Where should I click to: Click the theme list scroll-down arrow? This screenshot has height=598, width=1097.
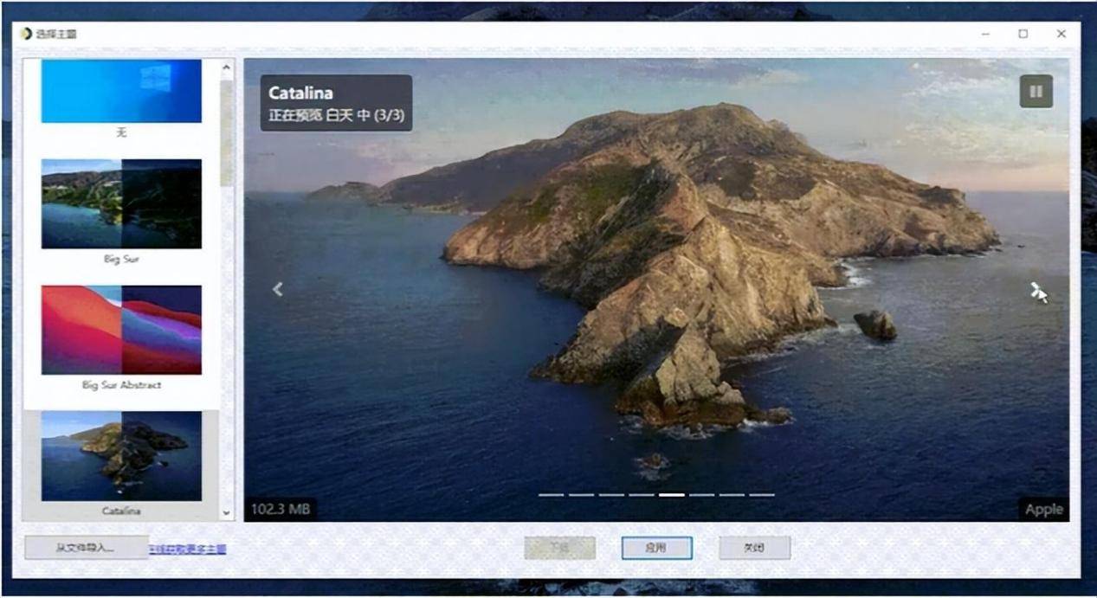[227, 512]
